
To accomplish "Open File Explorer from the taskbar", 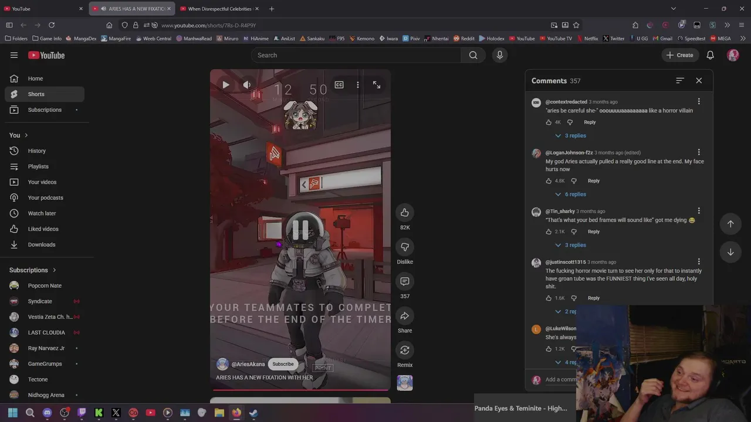I will 219,413.
